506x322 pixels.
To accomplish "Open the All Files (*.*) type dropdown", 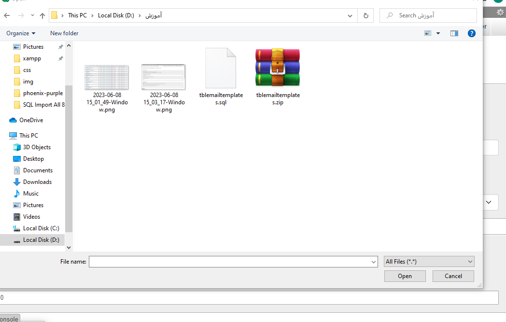I will point(429,262).
